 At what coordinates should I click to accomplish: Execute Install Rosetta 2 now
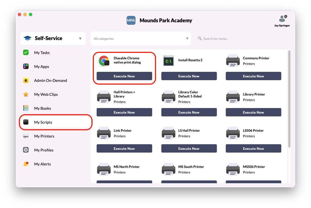pos(189,76)
